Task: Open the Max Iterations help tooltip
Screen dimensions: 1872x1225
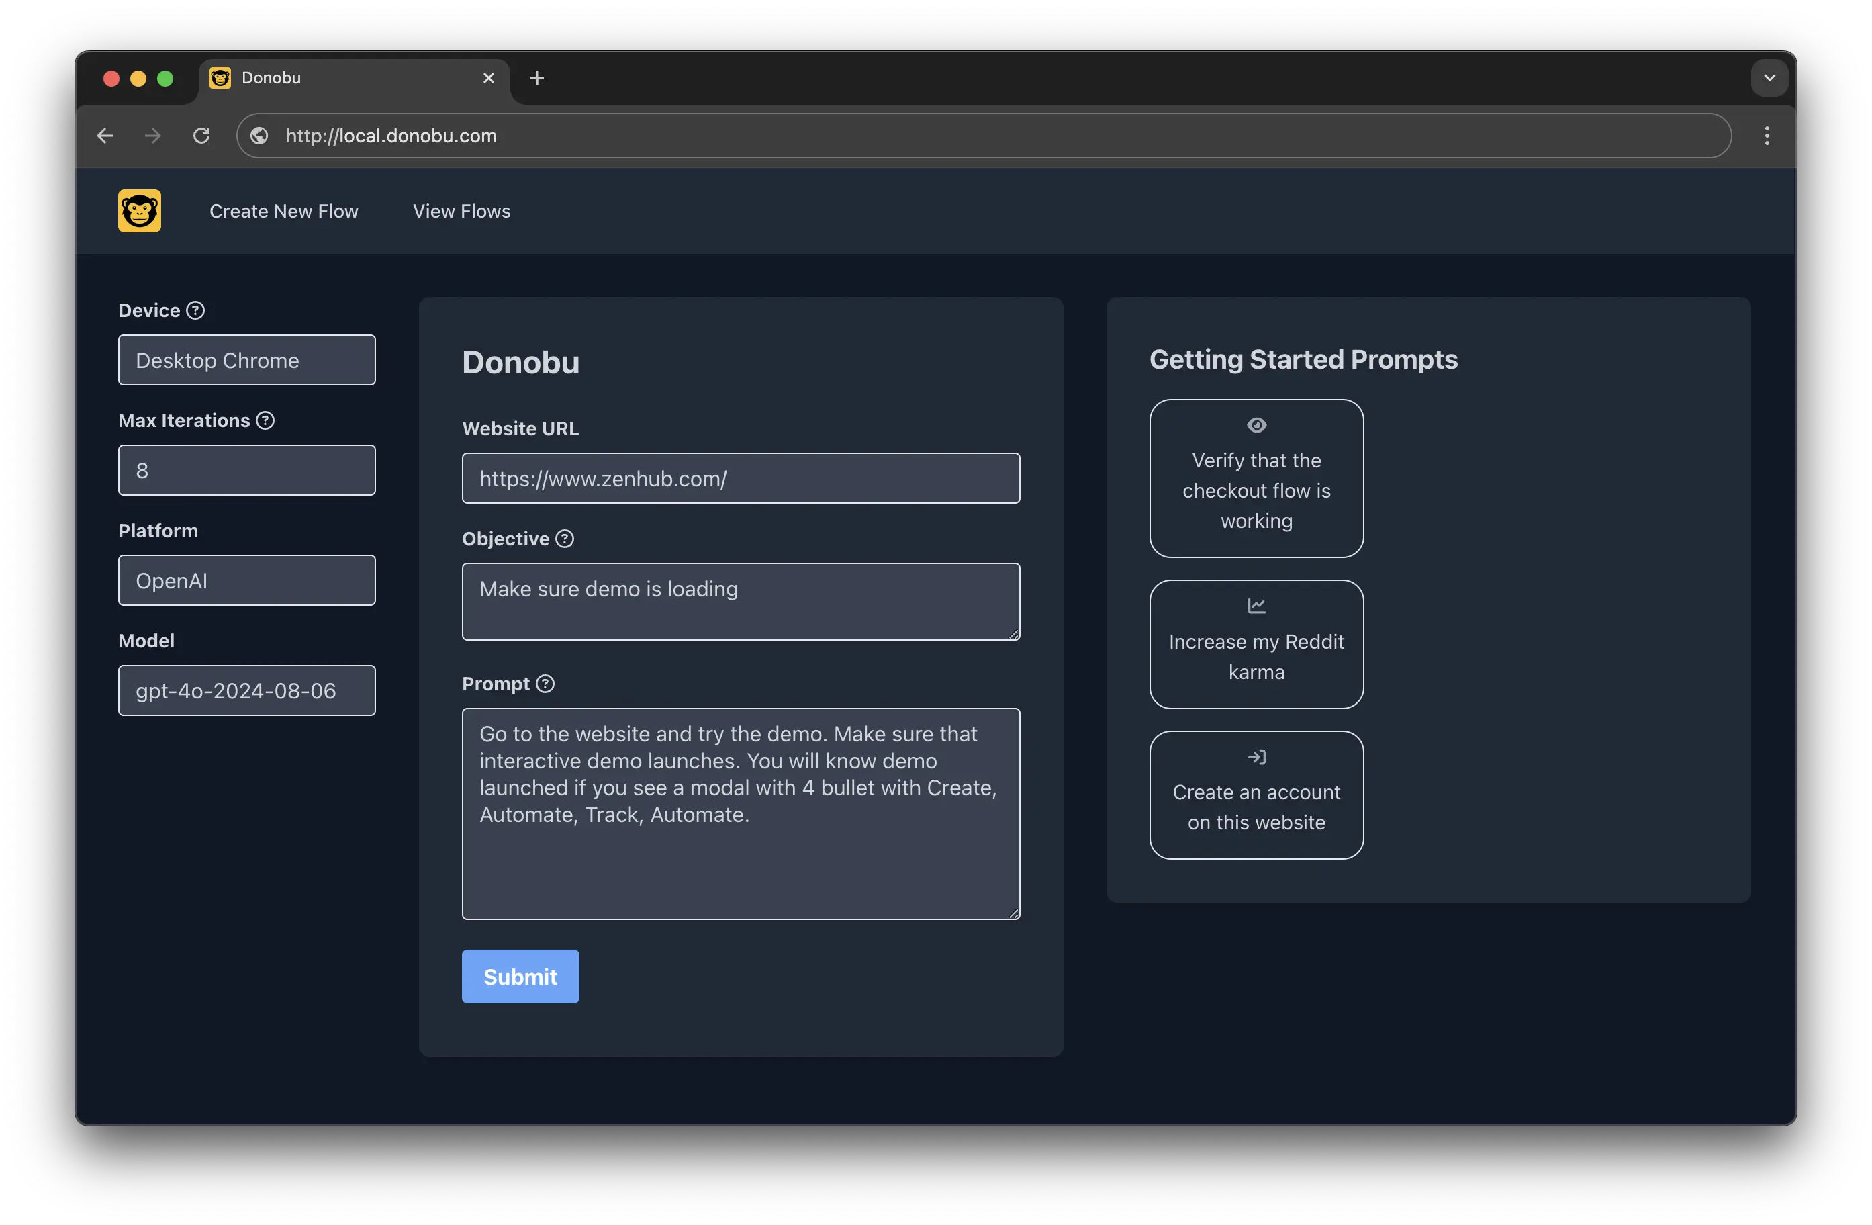Action: 265,421
